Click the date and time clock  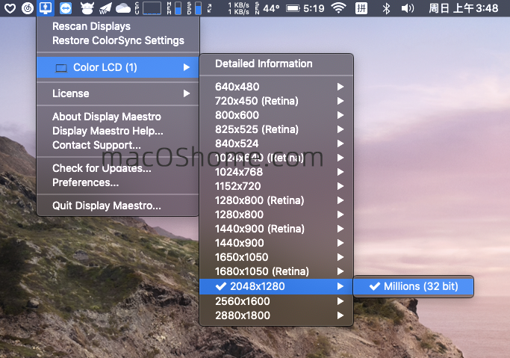click(x=464, y=8)
